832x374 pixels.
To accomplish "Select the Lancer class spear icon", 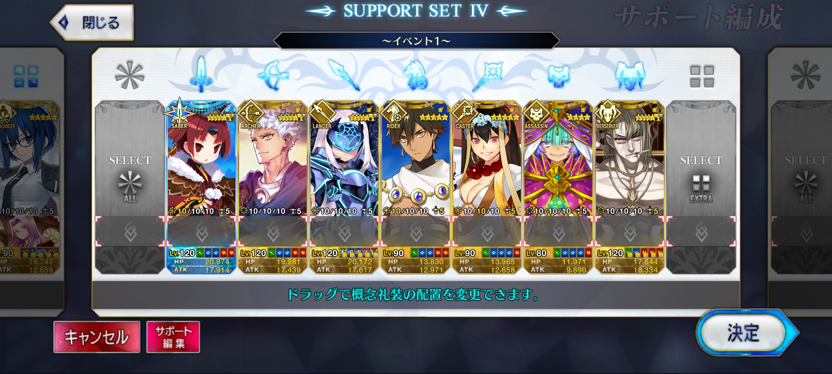I will pyautogui.click(x=344, y=75).
